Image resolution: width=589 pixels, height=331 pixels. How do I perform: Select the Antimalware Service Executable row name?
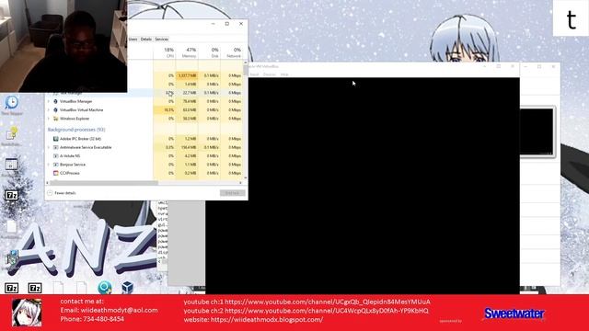click(x=86, y=147)
